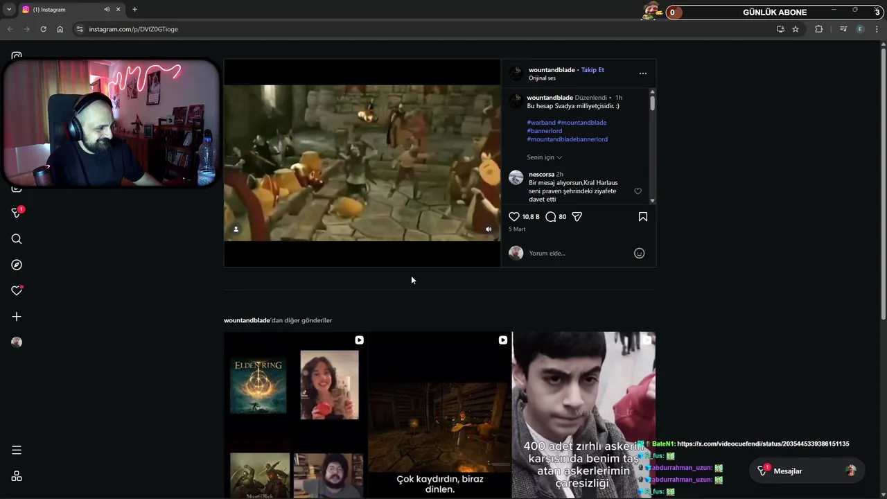Expand the 'Senin için' comment sort dropdown

(545, 157)
